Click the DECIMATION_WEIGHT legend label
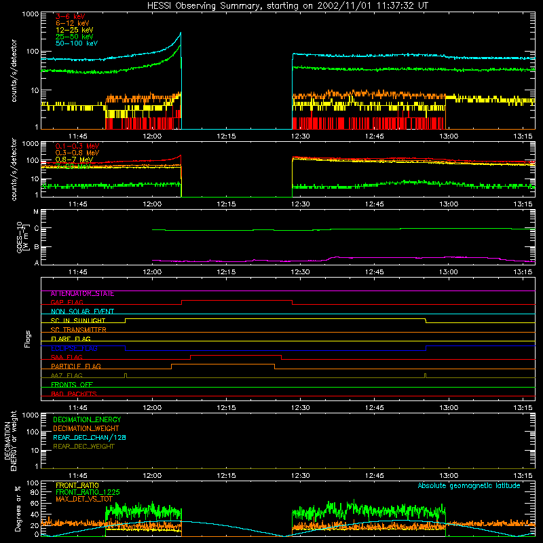Image resolution: width=543 pixels, height=543 pixels. (x=86, y=429)
